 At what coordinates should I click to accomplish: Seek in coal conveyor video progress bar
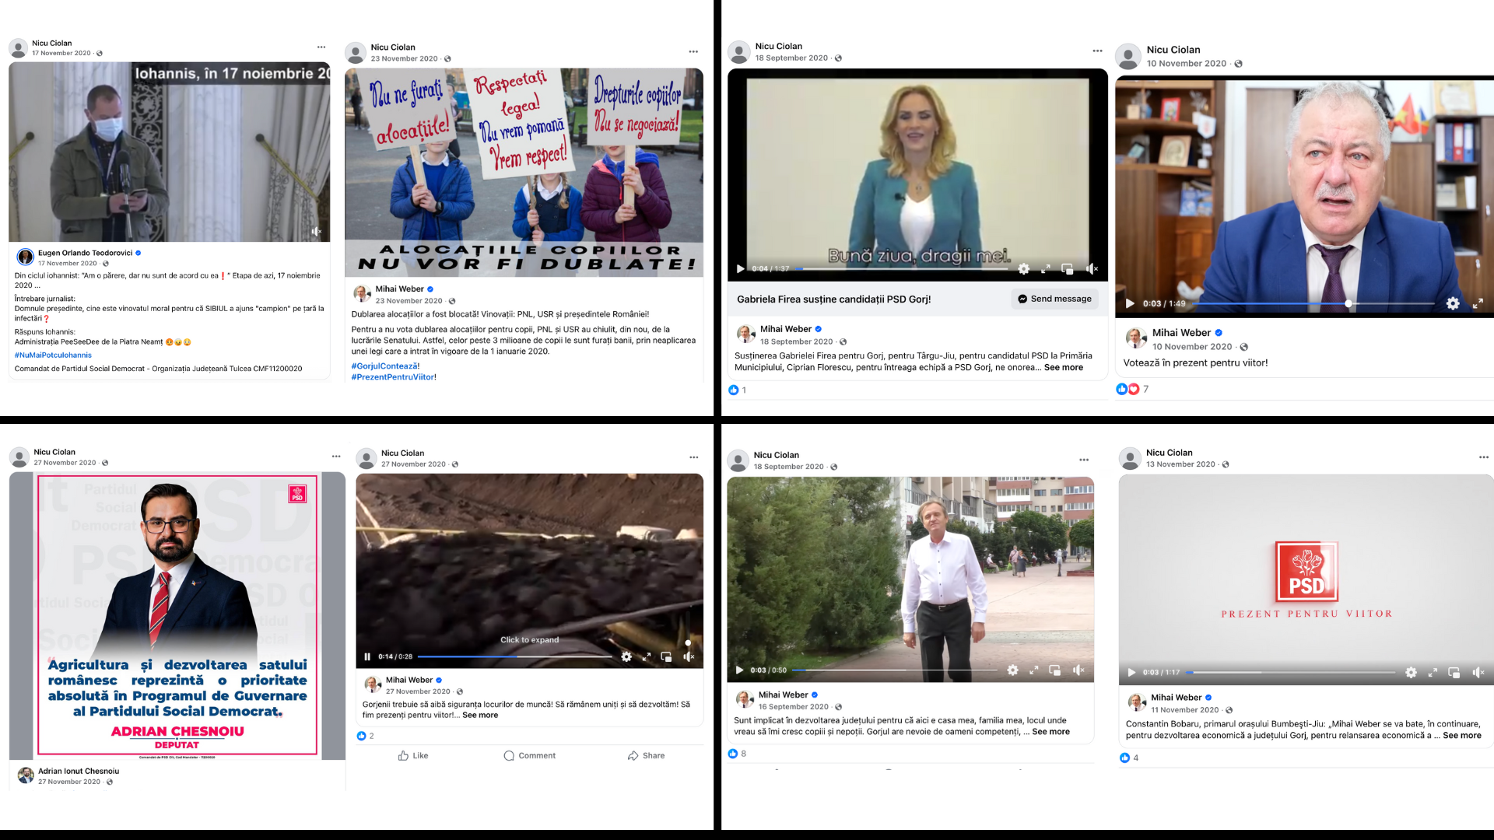point(515,656)
